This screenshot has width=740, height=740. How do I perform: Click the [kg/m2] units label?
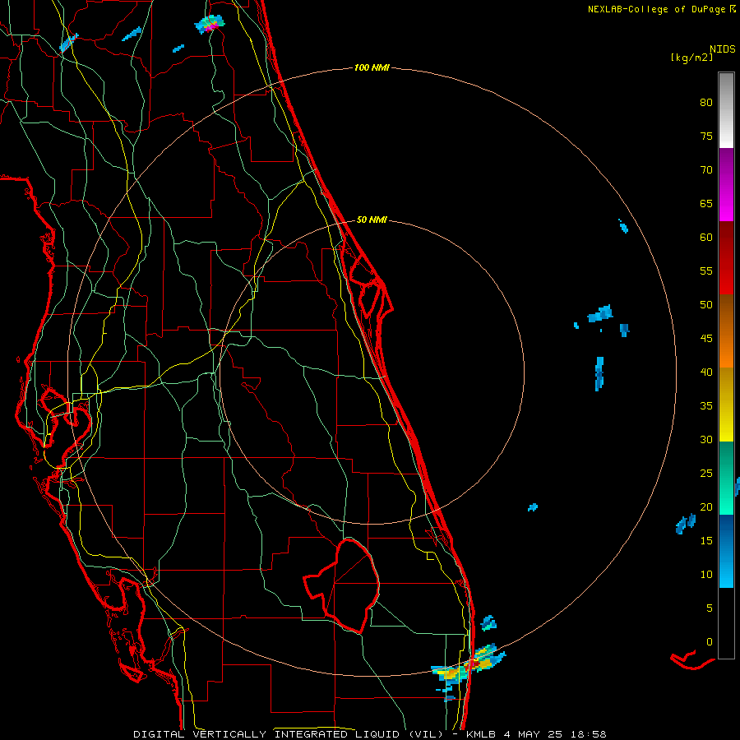[691, 58]
